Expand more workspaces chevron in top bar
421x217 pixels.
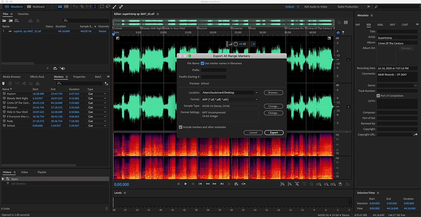(368, 7)
